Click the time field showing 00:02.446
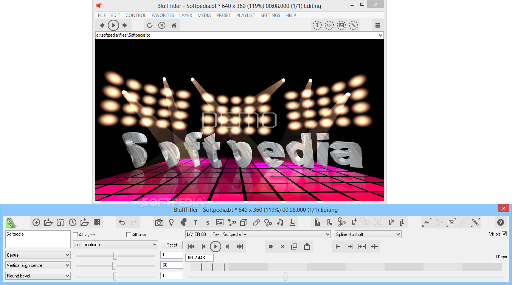Screen dimensions: 512x285 coord(199,258)
